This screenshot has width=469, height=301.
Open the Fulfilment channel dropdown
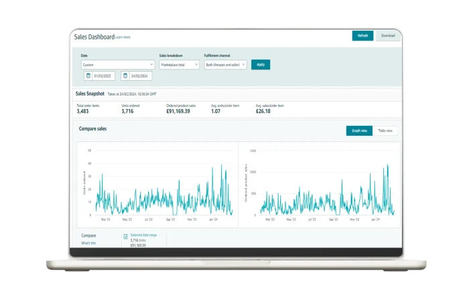click(225, 65)
